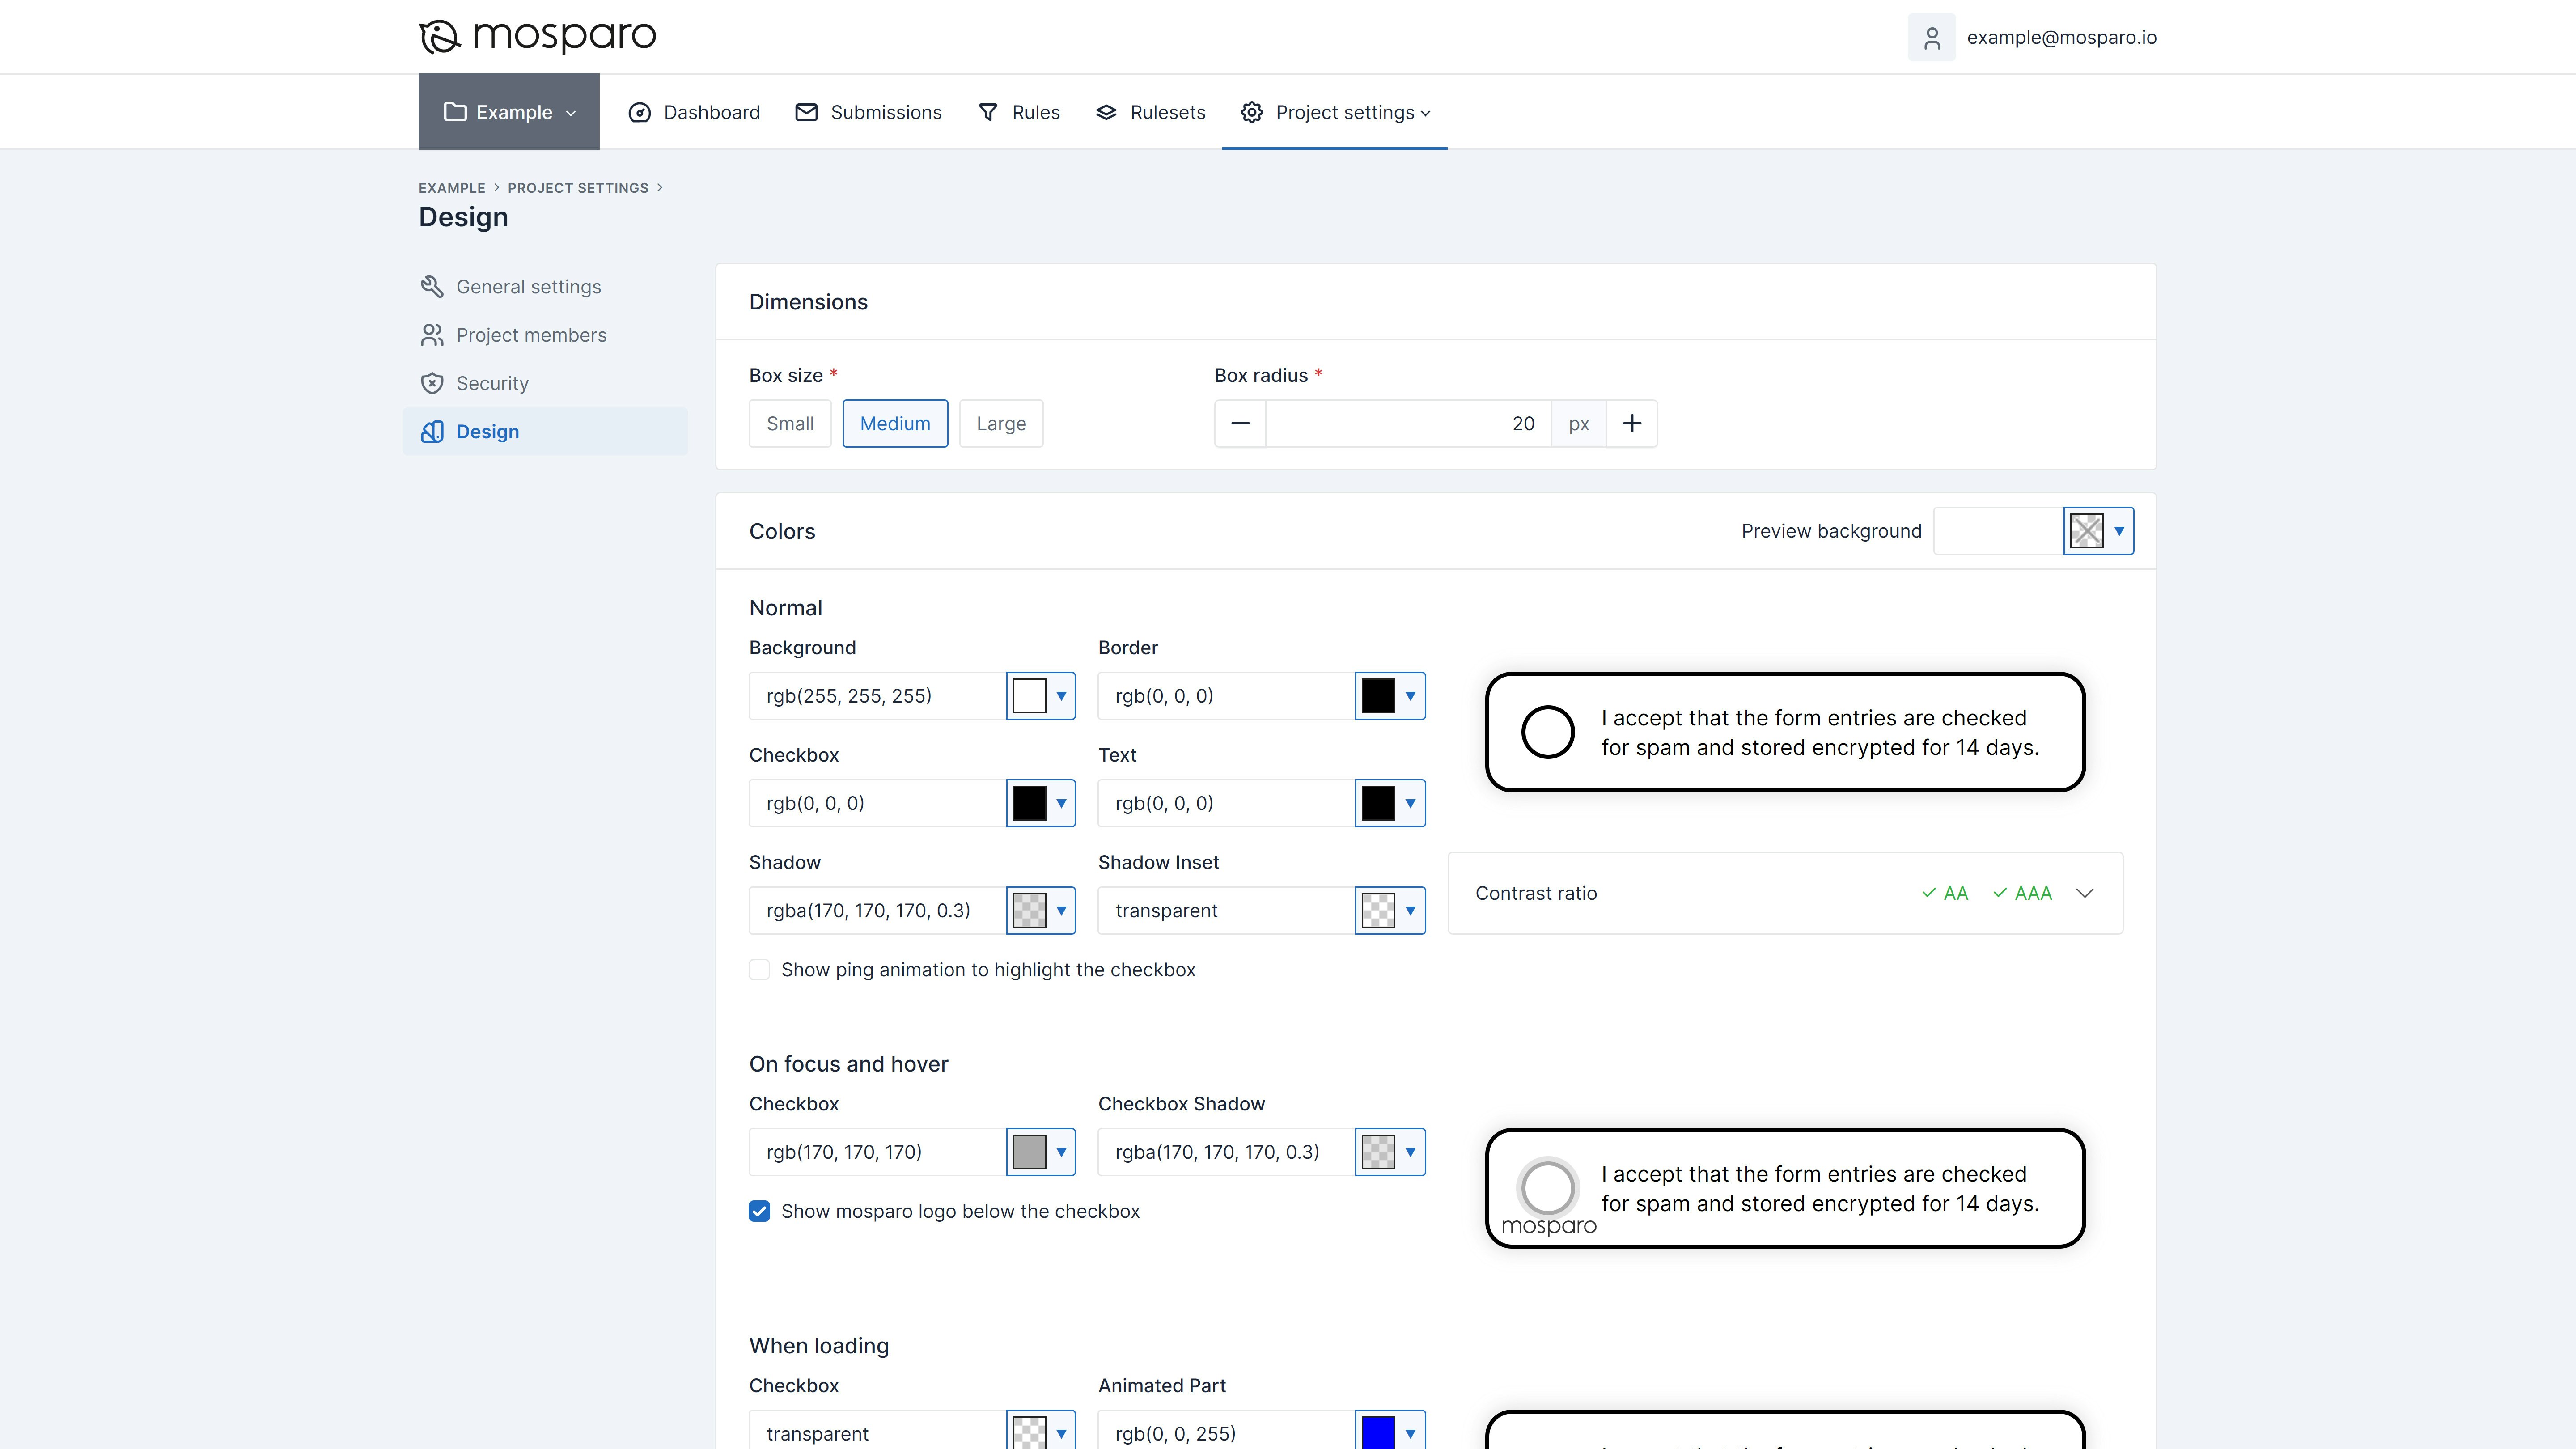Click Shadow rgba text field
2576x1449 pixels.
[877, 910]
